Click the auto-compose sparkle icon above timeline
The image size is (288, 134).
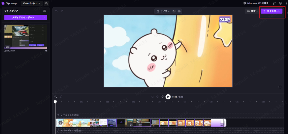tap(56, 97)
